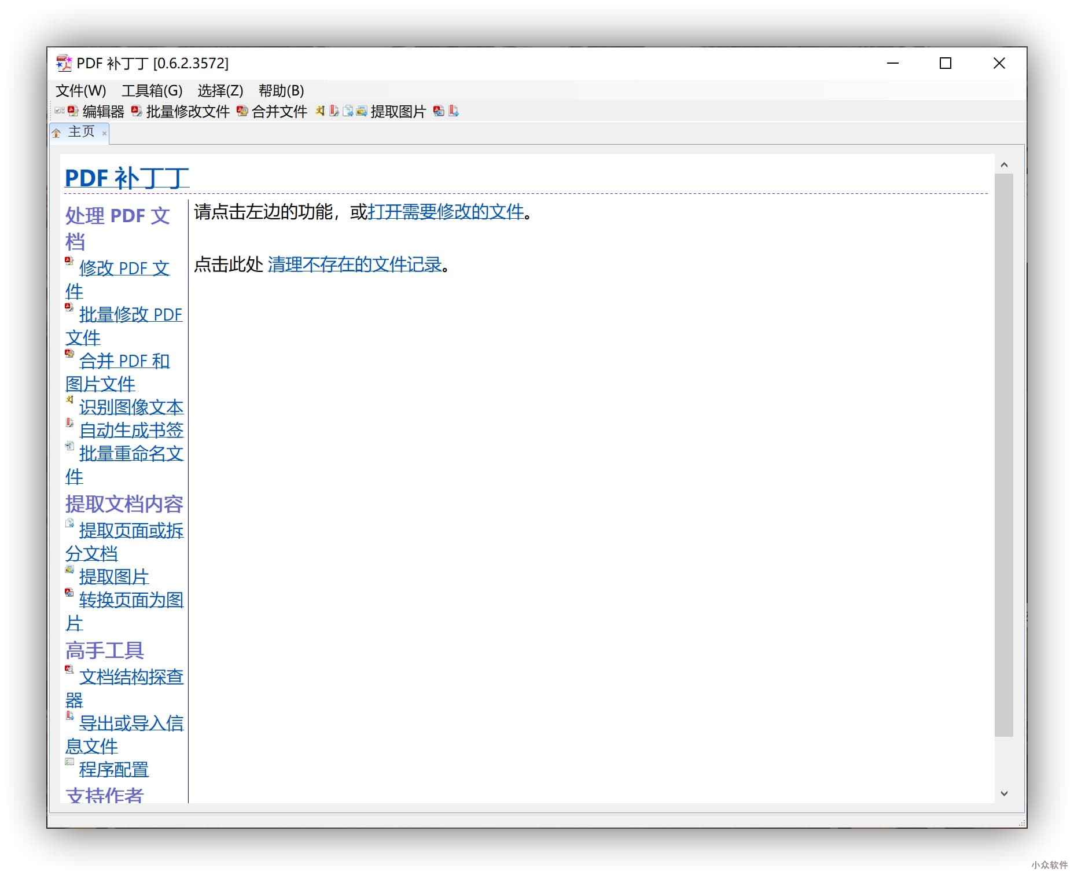Click the 清理不存在的文件记录 link
Image resolution: width=1074 pixels, height=875 pixels.
[354, 264]
